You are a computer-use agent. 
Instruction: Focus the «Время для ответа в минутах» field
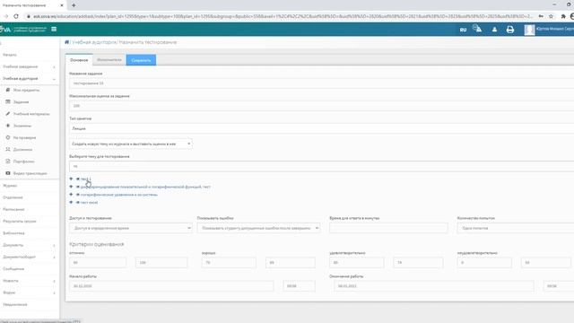[x=388, y=228]
